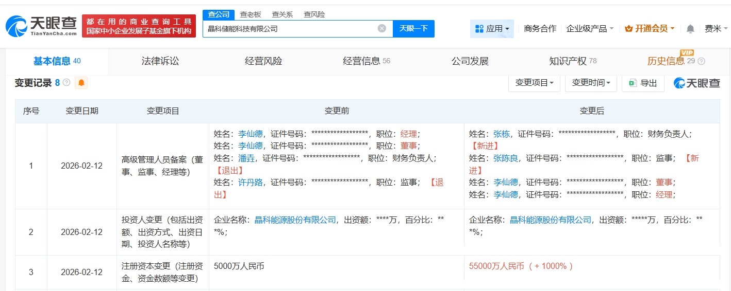Switch to the 查老板 search tab

[x=250, y=14]
